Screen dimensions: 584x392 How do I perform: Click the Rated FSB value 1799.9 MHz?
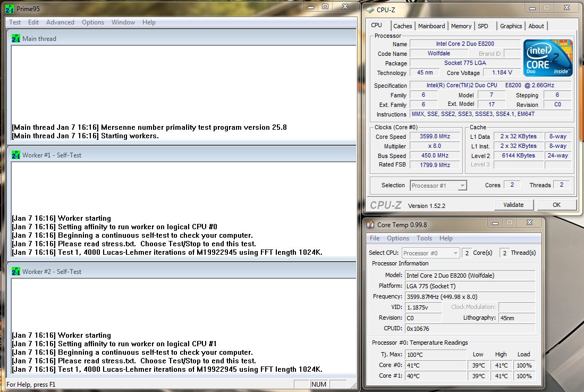[x=435, y=165]
